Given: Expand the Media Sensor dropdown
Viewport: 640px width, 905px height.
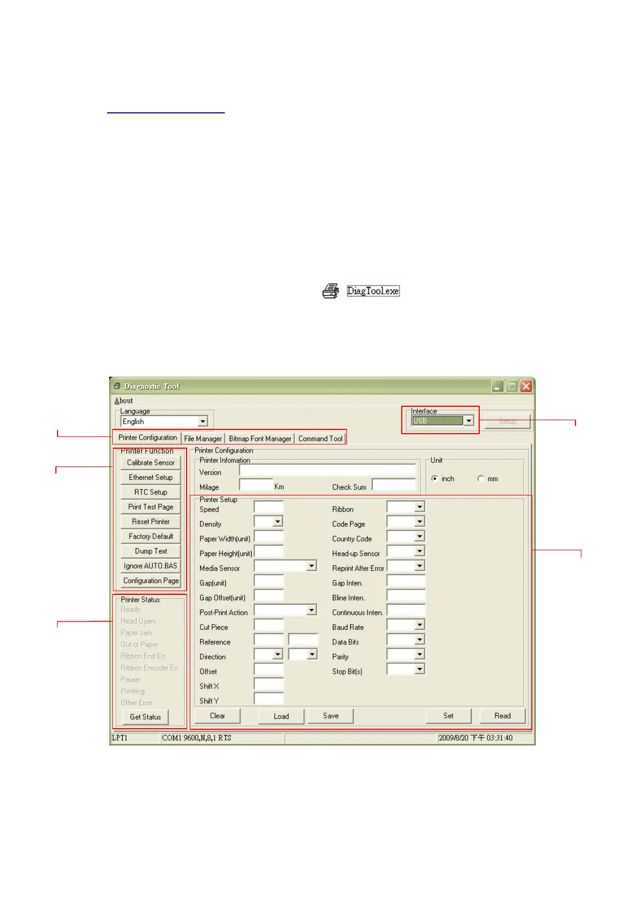Looking at the screenshot, I should point(311,566).
